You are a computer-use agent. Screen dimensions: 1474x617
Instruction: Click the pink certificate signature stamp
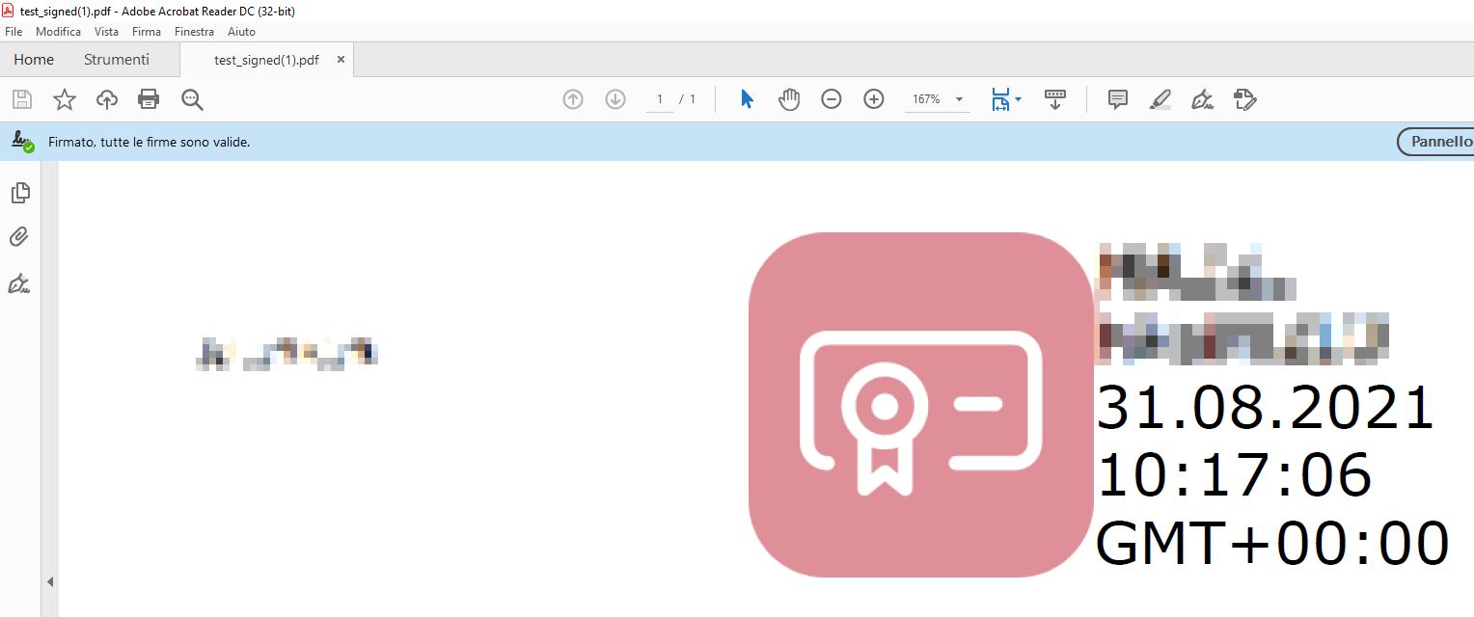tap(921, 405)
